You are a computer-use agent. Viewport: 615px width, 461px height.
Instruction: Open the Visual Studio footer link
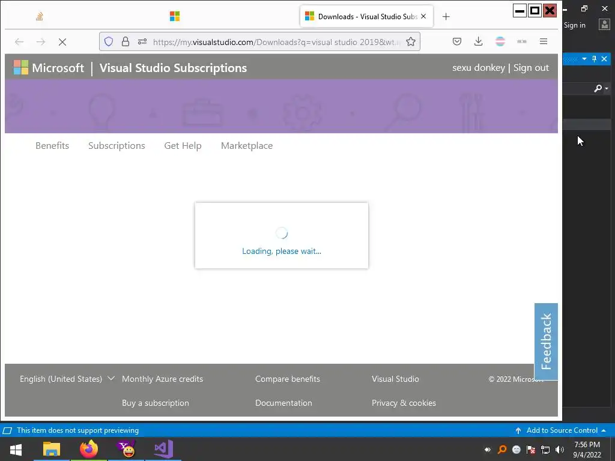(395, 379)
